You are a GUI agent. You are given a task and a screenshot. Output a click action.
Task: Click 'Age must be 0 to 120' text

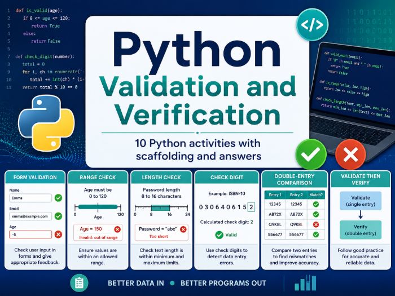point(98,193)
